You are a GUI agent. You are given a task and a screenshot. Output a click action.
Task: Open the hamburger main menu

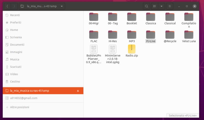coord(170,6)
